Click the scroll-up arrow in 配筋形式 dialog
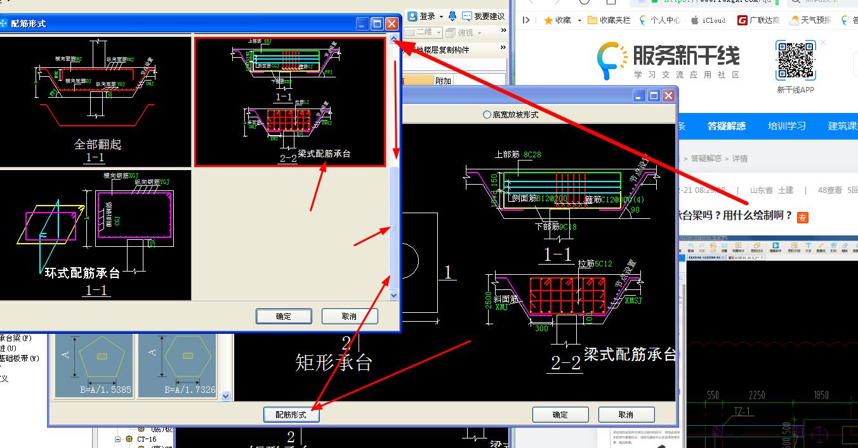The height and width of the screenshot is (448, 858). click(x=394, y=40)
